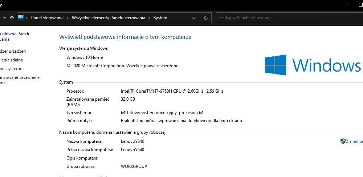Select System breadcrumb segment
This screenshot has width=363, height=177.
coord(160,18)
